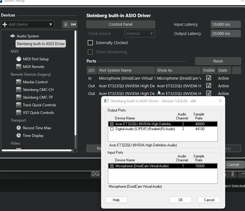The height and width of the screenshot is (211, 245).
Task: Select Mackie Control entry
Action: coord(35,82)
